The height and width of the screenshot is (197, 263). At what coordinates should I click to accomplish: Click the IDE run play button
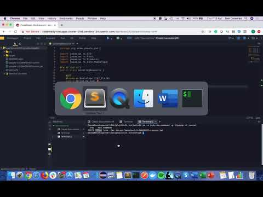coord(108,38)
